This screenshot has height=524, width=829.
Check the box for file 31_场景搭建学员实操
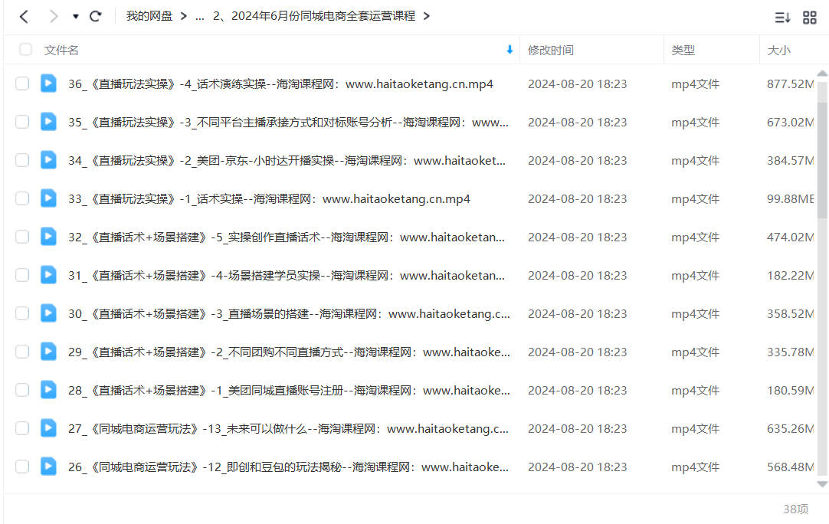(22, 276)
